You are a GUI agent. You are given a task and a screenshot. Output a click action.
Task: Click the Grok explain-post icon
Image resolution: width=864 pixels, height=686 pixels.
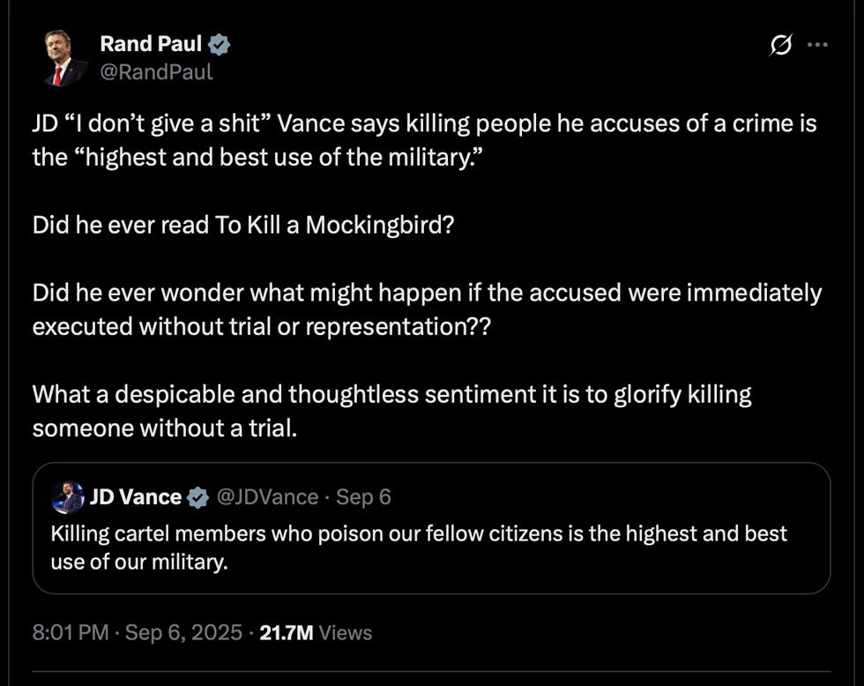[x=781, y=44]
